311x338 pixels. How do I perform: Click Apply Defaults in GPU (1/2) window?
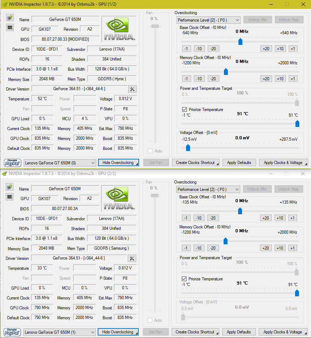click(x=239, y=163)
